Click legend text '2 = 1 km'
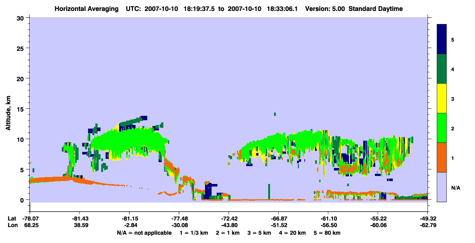475x243 pixels. [228, 233]
